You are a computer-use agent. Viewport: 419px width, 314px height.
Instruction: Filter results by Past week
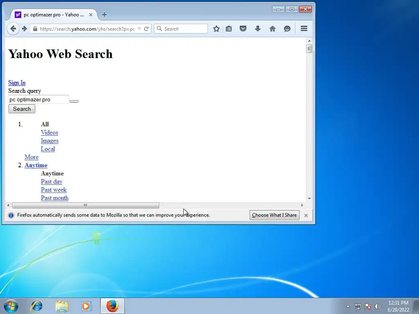(x=54, y=190)
